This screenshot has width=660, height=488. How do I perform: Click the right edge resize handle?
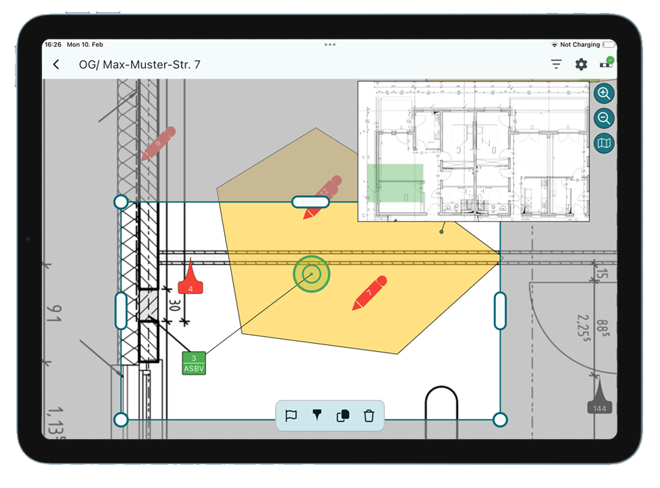point(500,311)
